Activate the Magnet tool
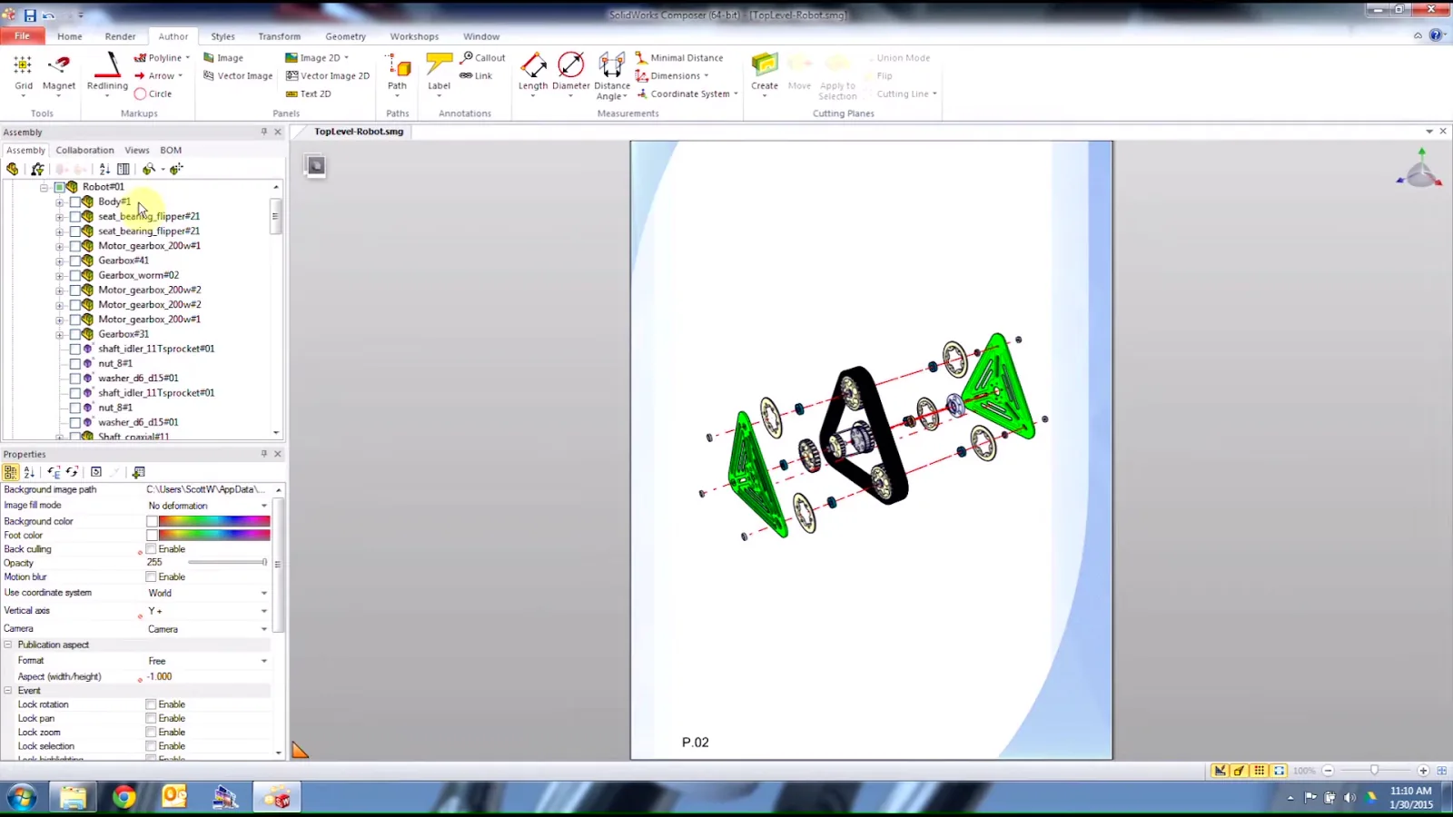 pyautogui.click(x=59, y=74)
